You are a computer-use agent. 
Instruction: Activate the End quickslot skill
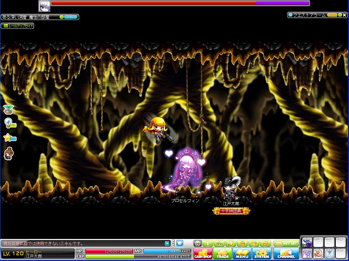[330, 254]
